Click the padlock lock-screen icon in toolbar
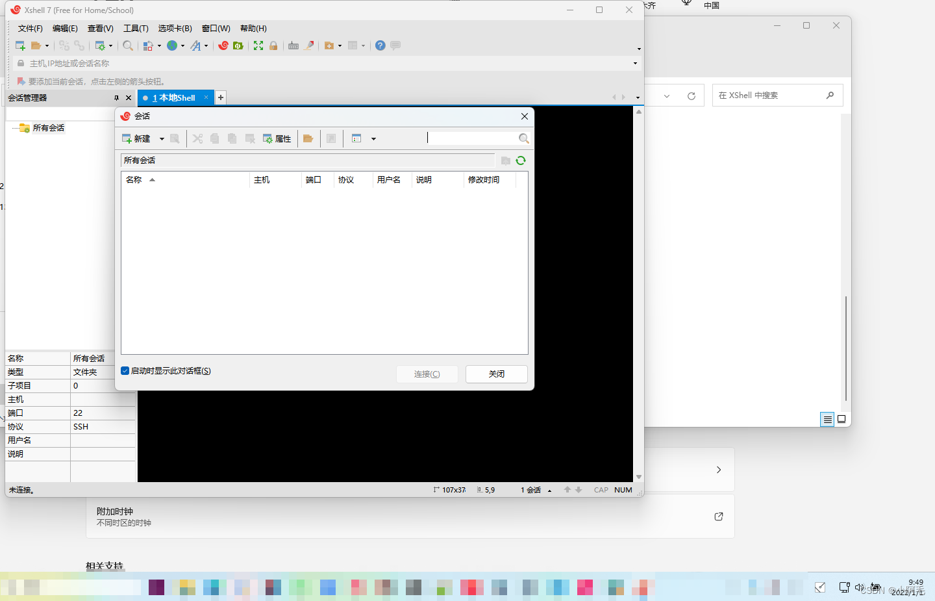Screen dimensions: 935x601 (273, 45)
